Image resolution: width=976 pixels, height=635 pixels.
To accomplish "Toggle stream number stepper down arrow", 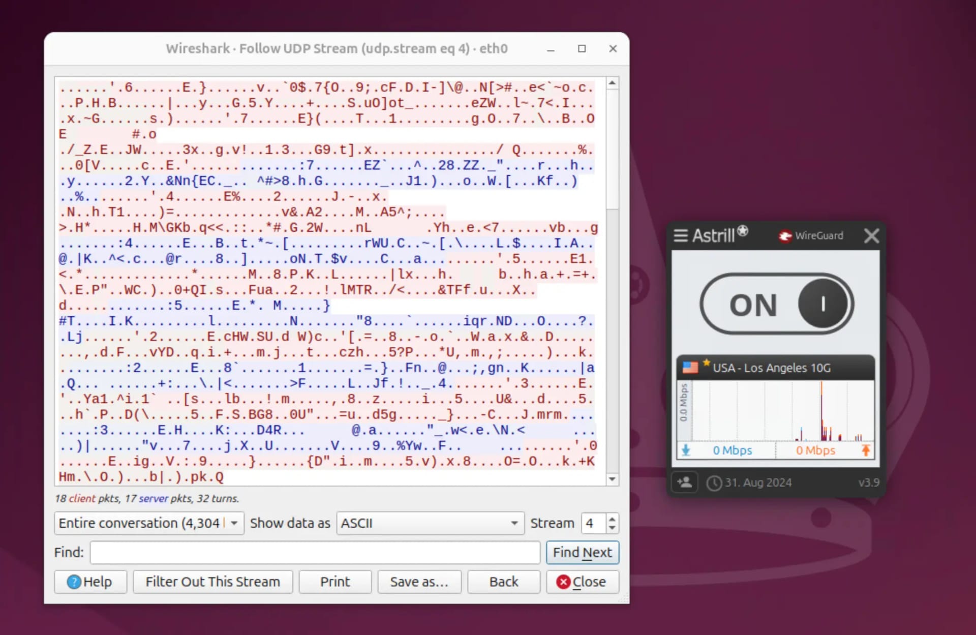I will pyautogui.click(x=612, y=528).
